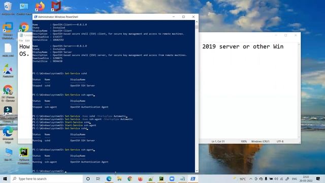Open the Recycle Bin desktop icon
Screen dimensions: 325x183
(8, 8)
